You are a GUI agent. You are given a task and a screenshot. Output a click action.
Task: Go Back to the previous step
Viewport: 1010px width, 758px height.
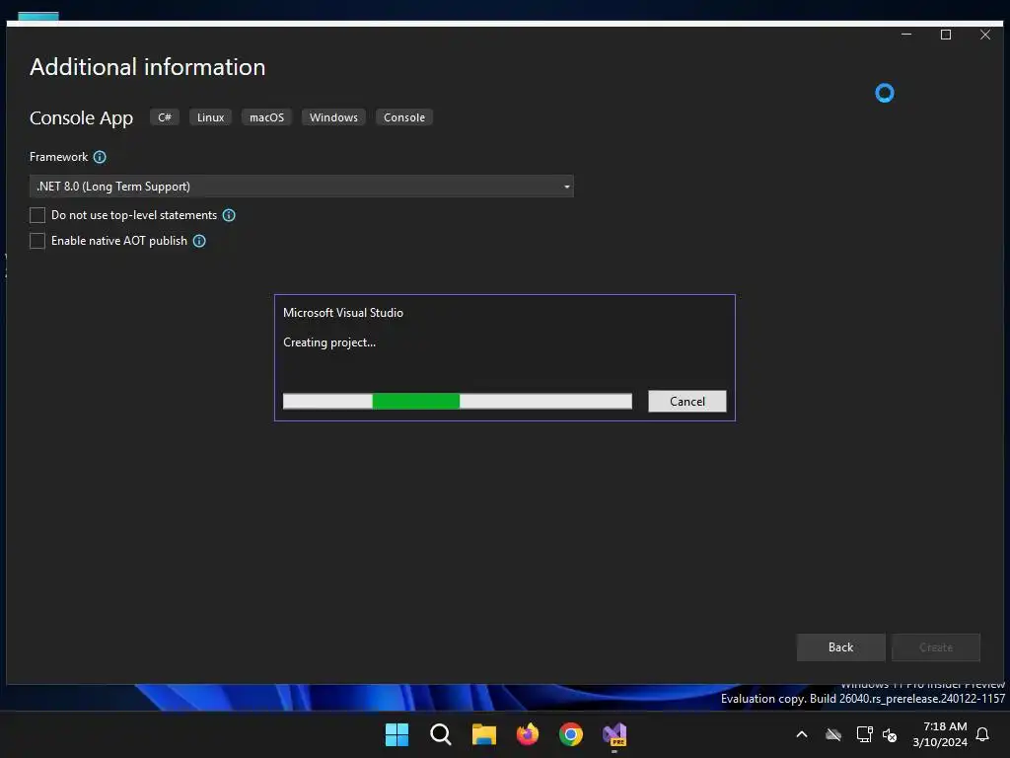[840, 647]
